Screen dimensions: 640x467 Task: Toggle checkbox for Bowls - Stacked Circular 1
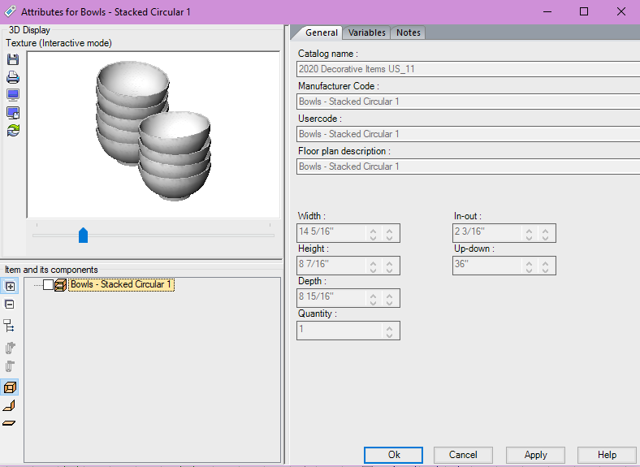point(48,284)
